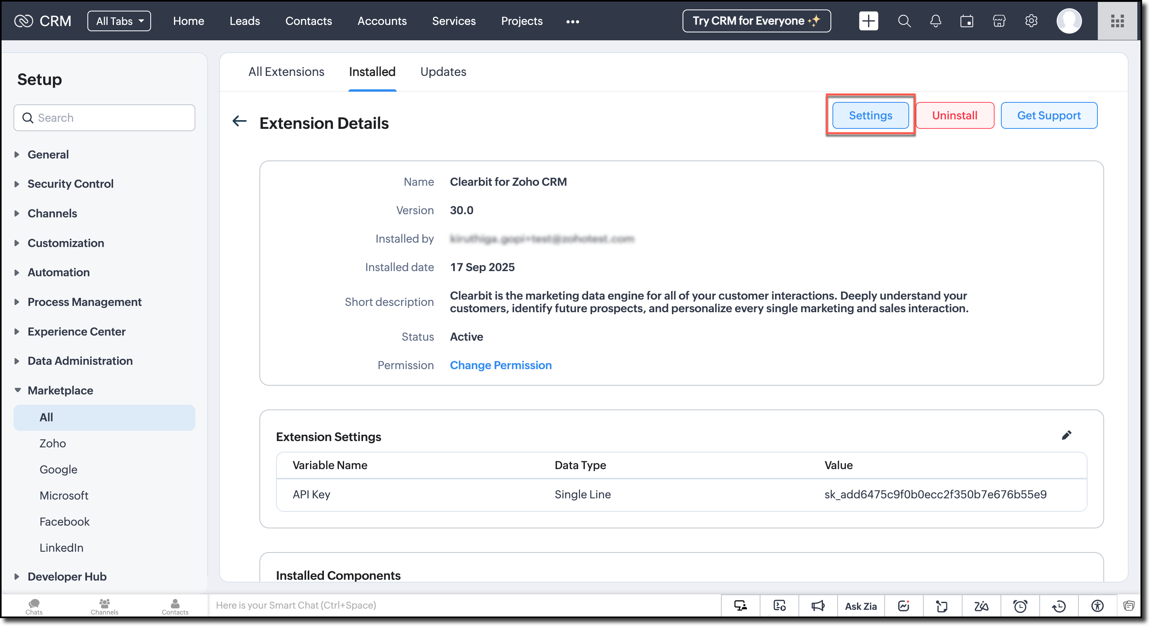Click the Uninstall button
The width and height of the screenshot is (1150, 626).
click(x=955, y=115)
